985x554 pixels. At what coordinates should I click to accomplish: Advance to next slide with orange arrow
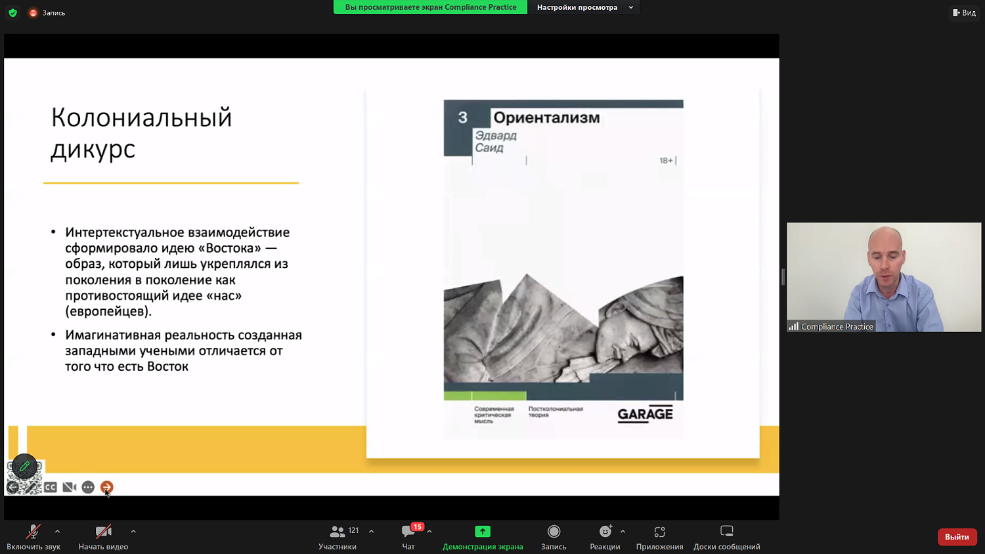(107, 487)
